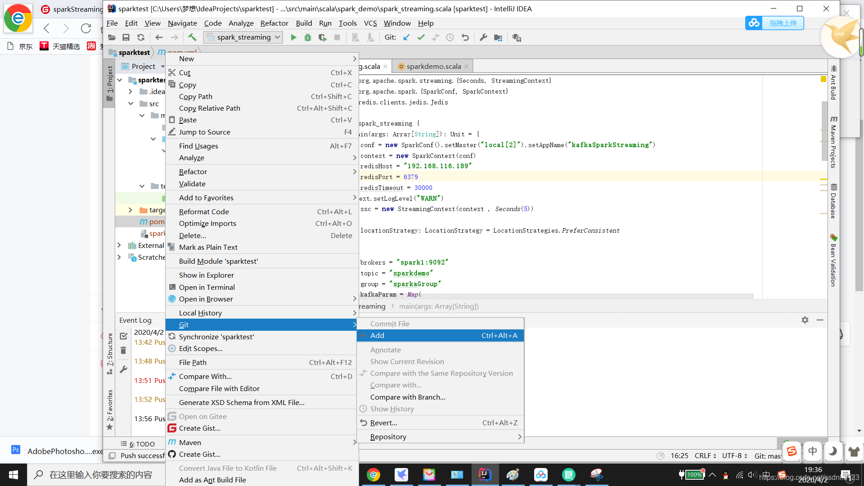Click the Baidu cloud upload button
Screen dimensions: 864x486
point(774,23)
